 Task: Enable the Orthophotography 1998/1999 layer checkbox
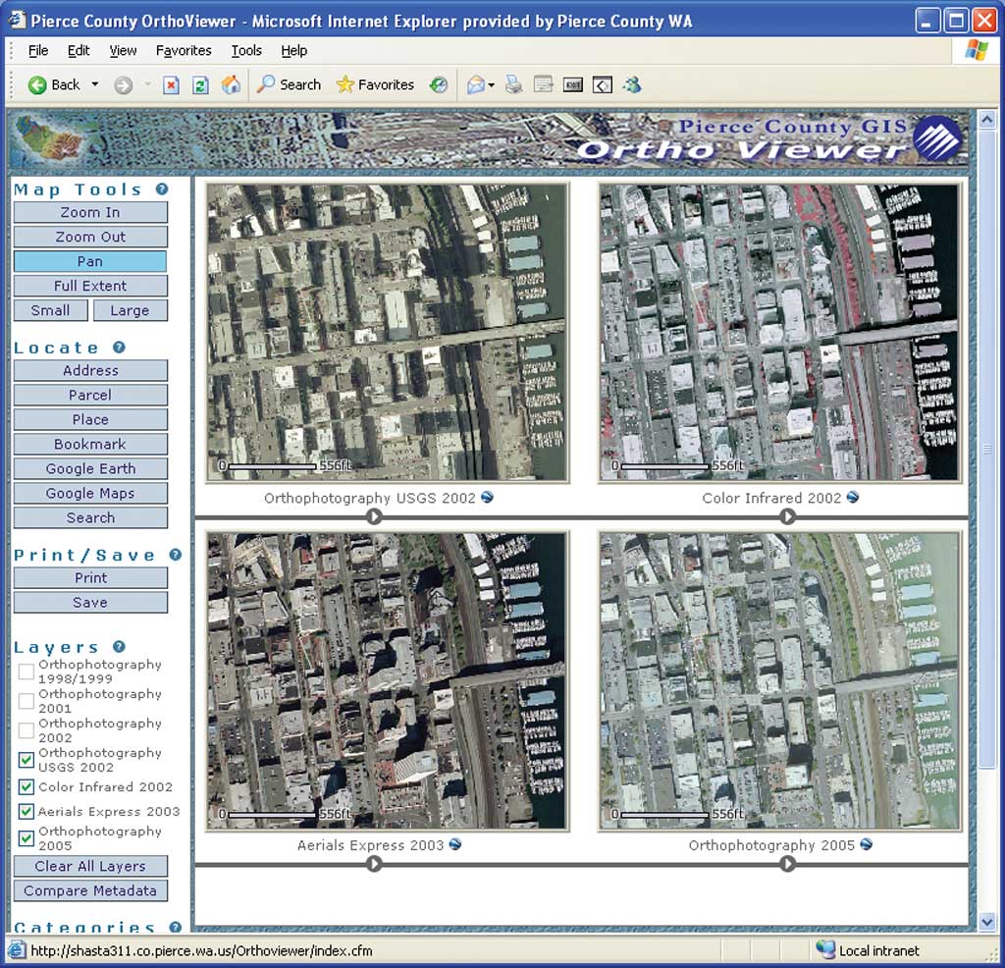[x=26, y=672]
